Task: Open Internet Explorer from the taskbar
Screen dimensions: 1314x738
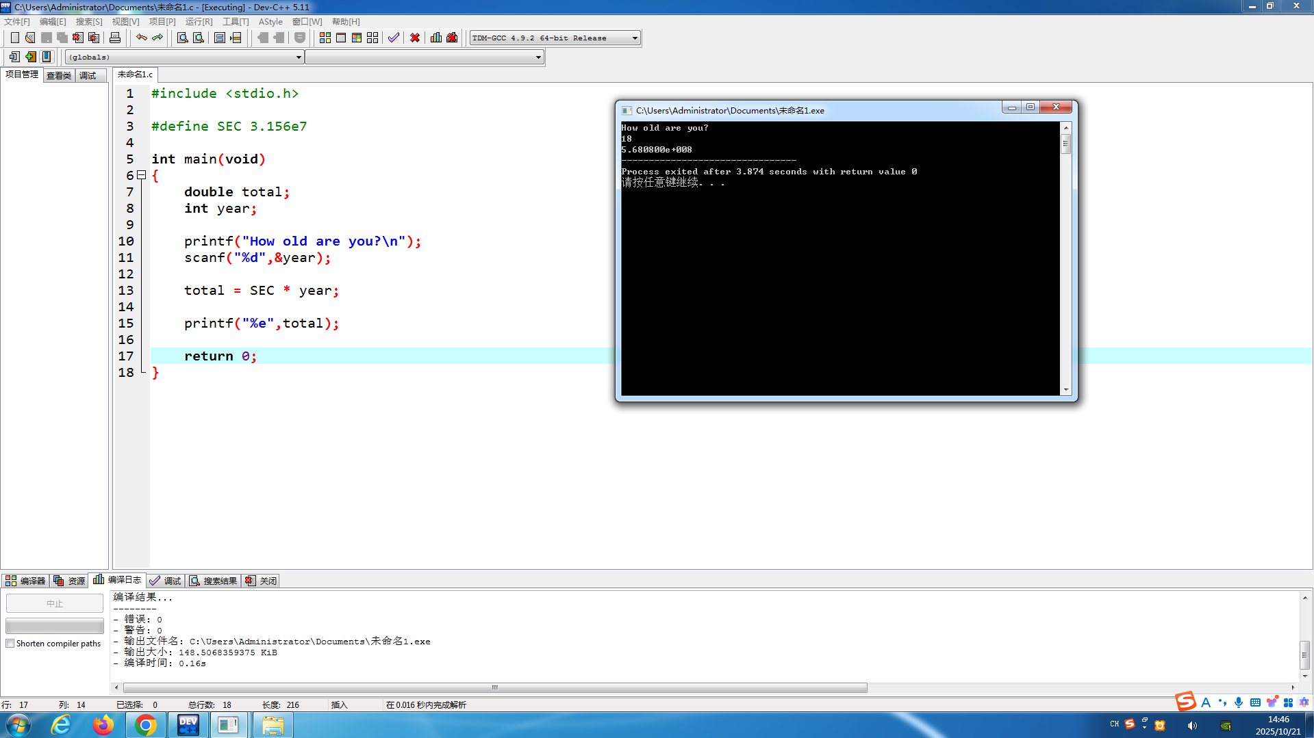Action: (x=61, y=725)
